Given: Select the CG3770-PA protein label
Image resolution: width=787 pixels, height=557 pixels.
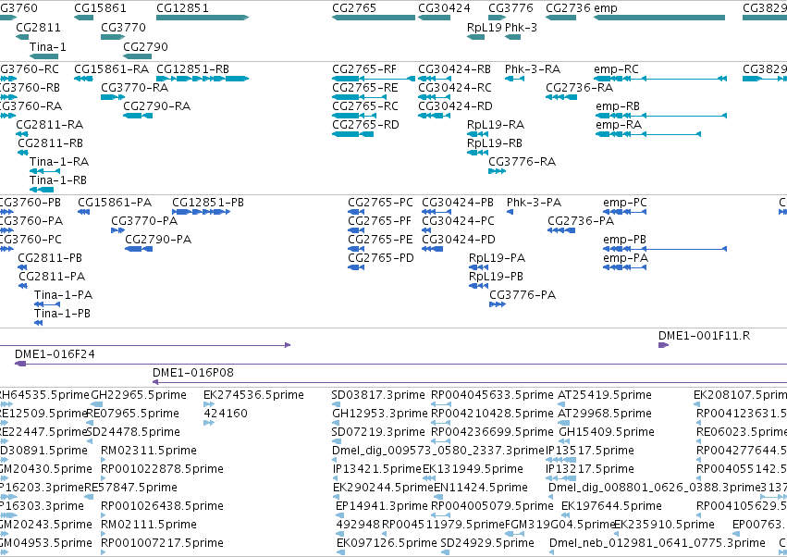Looking at the screenshot, I should tap(144, 221).
